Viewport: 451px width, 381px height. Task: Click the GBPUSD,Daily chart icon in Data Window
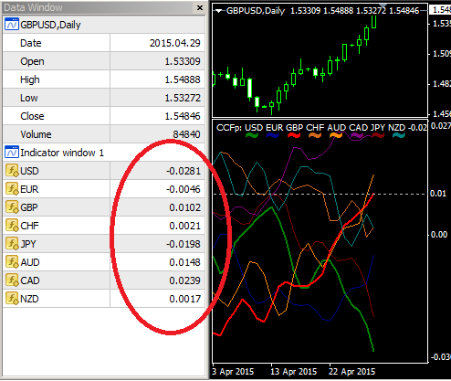coord(12,25)
